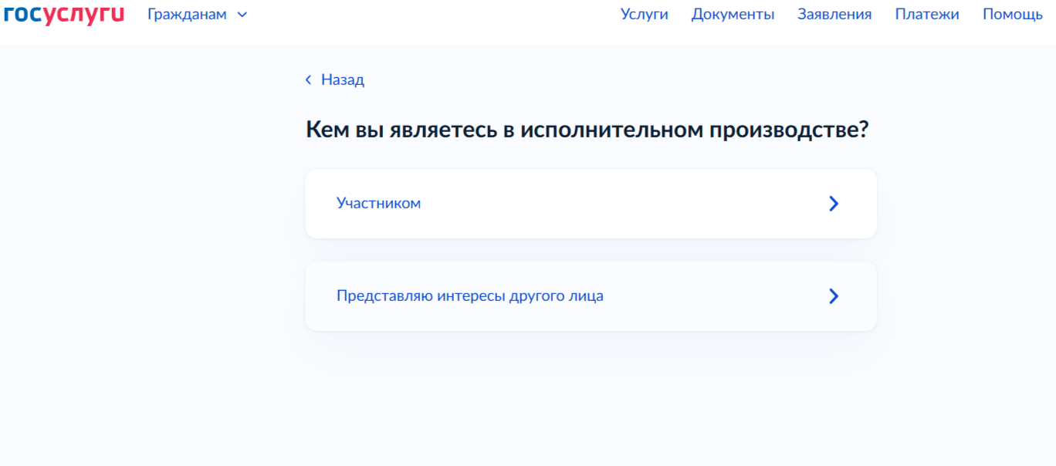The width and height of the screenshot is (1056, 466).
Task: Navigate to Платежи
Action: point(927,14)
